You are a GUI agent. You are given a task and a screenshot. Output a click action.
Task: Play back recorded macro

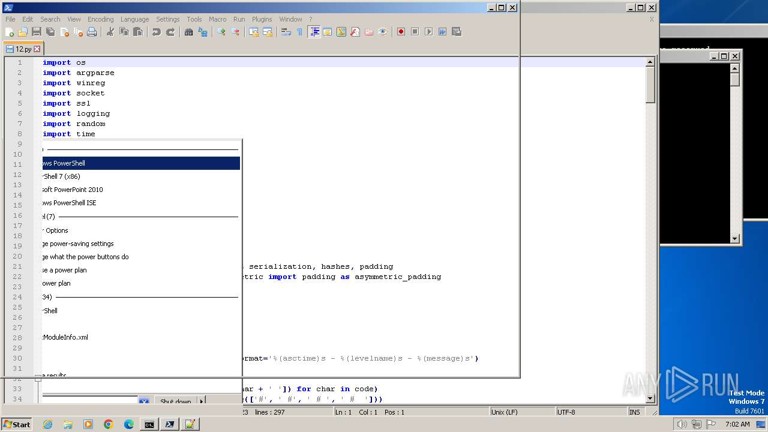point(428,32)
